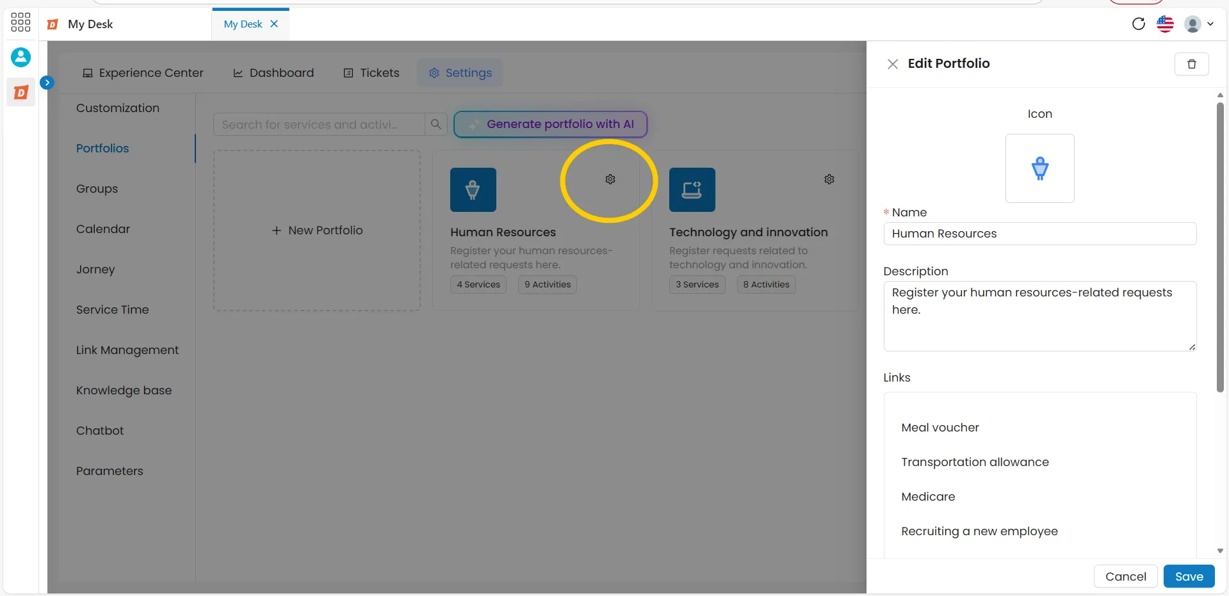Click the refresh icon in the top bar
Viewport: 1229px width, 596px height.
pyautogui.click(x=1138, y=24)
